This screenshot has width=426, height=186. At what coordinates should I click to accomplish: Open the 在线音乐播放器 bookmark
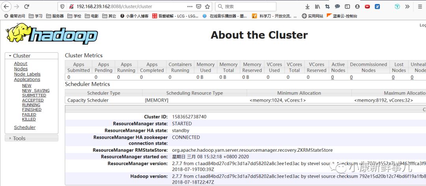pyautogui.click(x=225, y=16)
